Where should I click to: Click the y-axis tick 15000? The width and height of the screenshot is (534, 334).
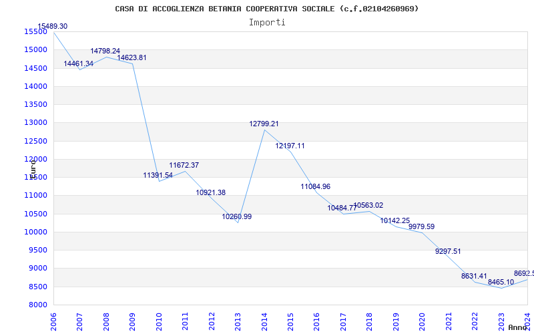click(35, 49)
